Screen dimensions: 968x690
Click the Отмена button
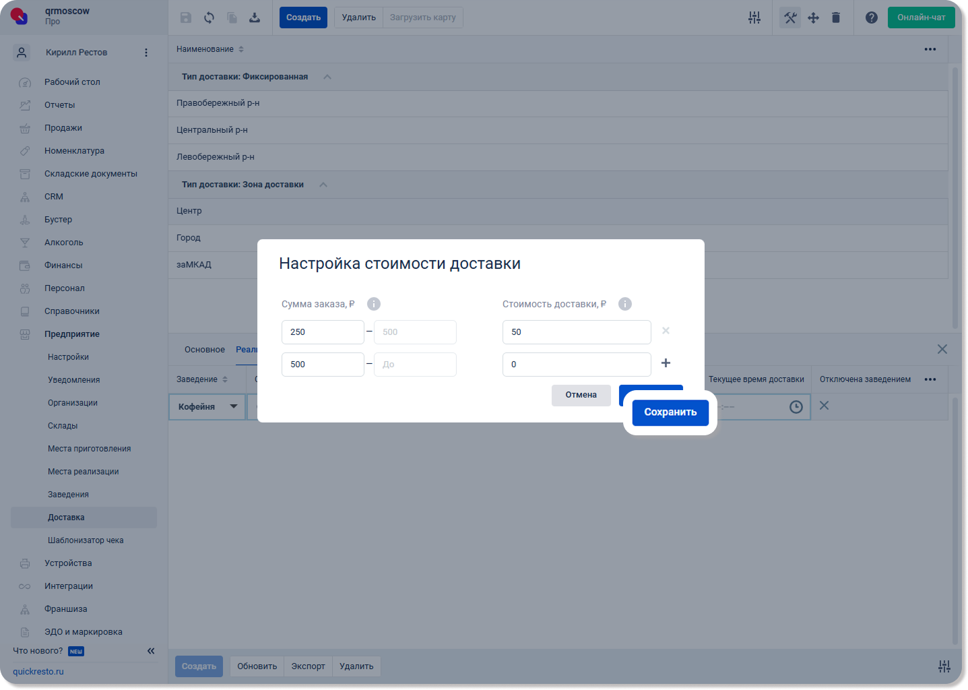[x=581, y=395]
